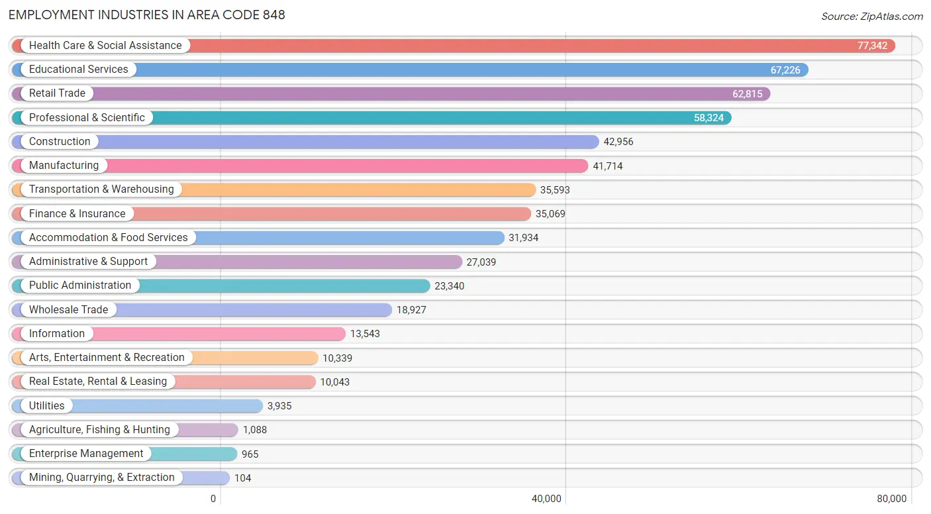Select the Educational Services label
This screenshot has width=931, height=514.
tap(79, 69)
